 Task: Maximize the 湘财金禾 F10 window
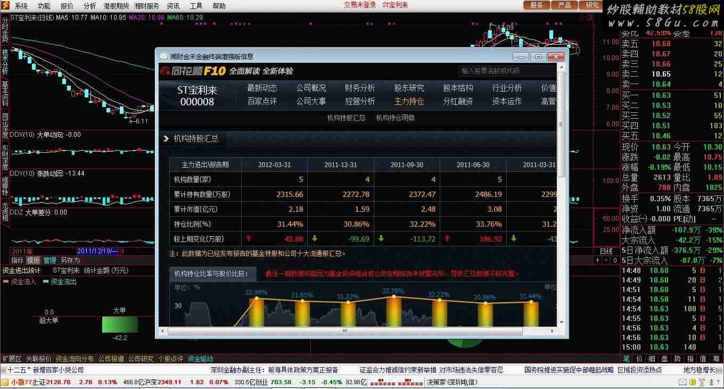(x=538, y=56)
